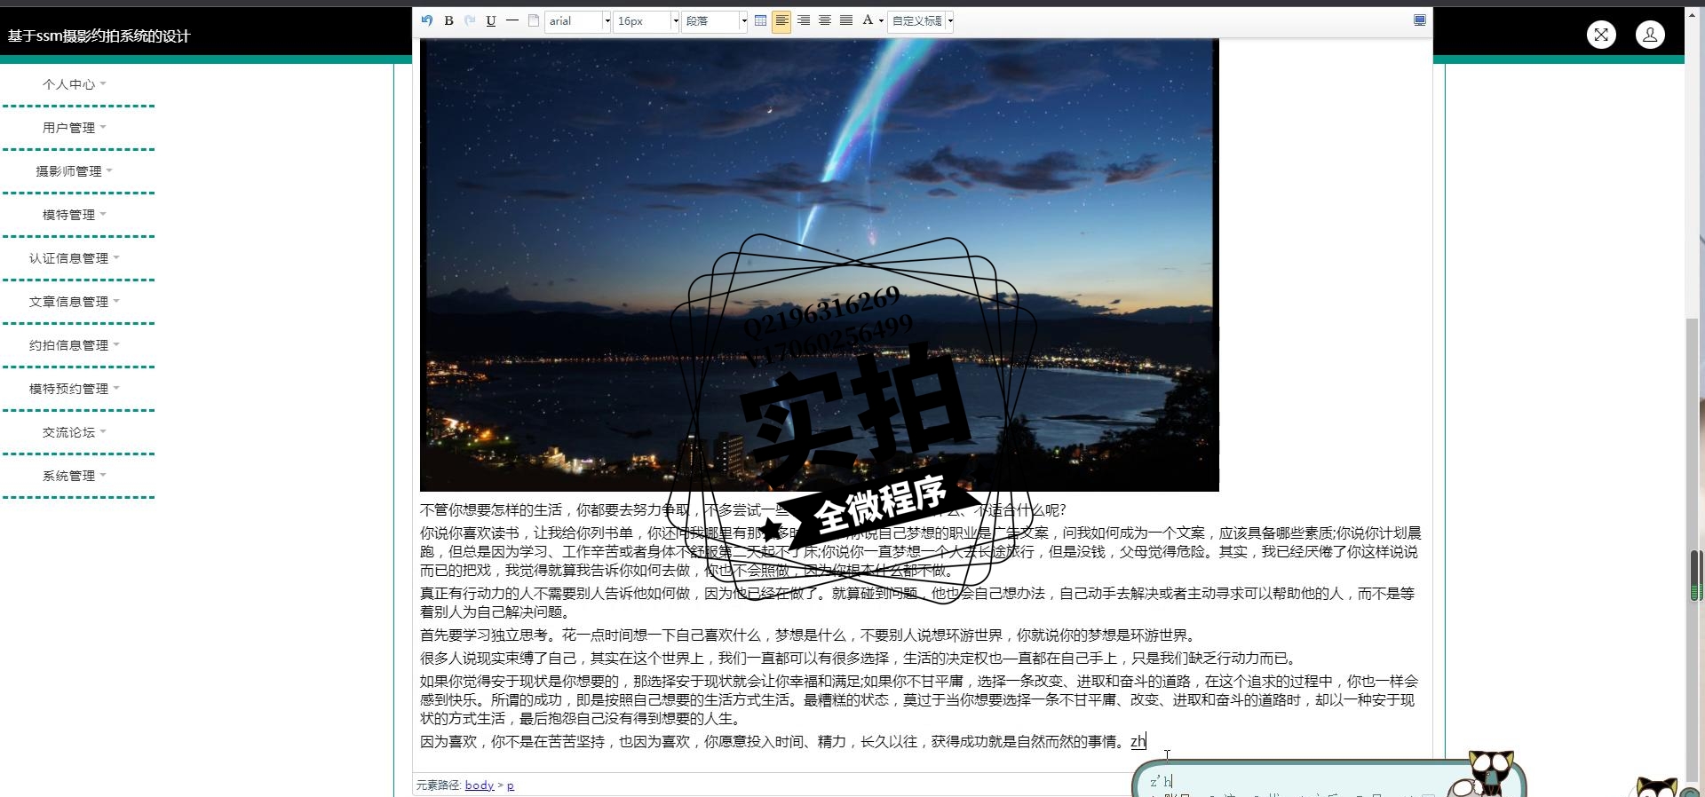The height and width of the screenshot is (797, 1705).
Task: Toggle bold formatting
Action: [448, 20]
